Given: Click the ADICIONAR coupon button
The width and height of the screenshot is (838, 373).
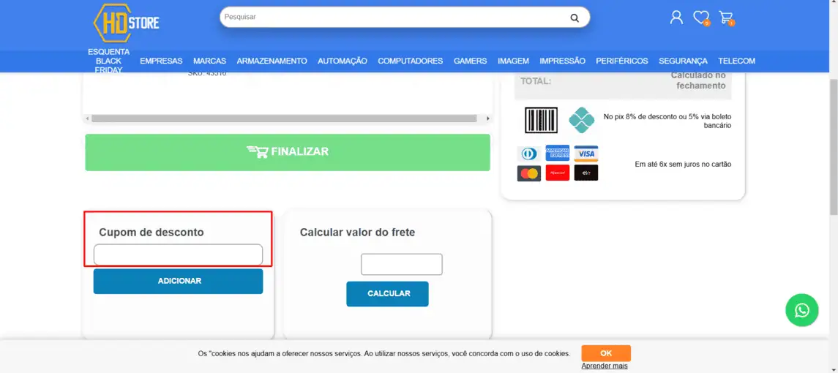Looking at the screenshot, I should tap(178, 281).
